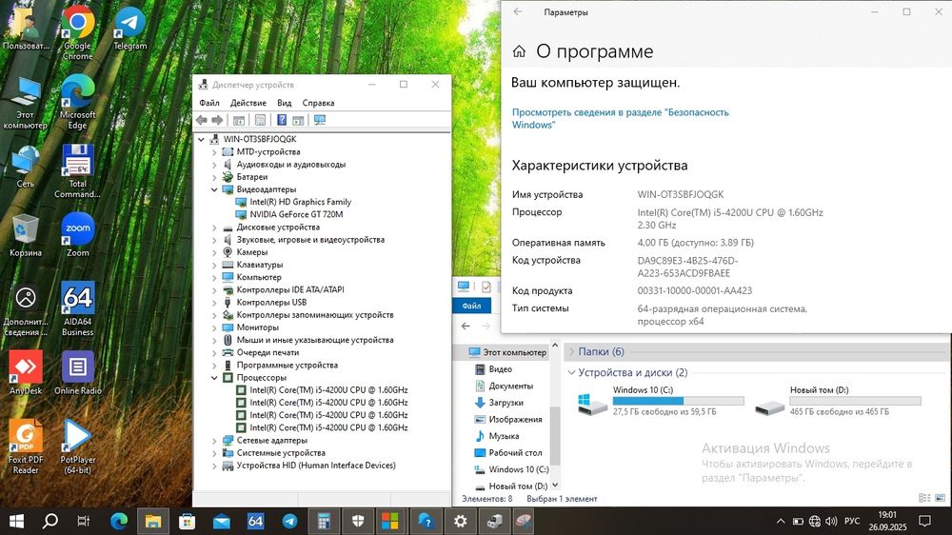Collapse WIN-OT3SBFJOQGK root node

pyautogui.click(x=201, y=139)
